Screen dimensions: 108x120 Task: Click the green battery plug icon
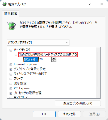pyautogui.click(x=12, y=26)
